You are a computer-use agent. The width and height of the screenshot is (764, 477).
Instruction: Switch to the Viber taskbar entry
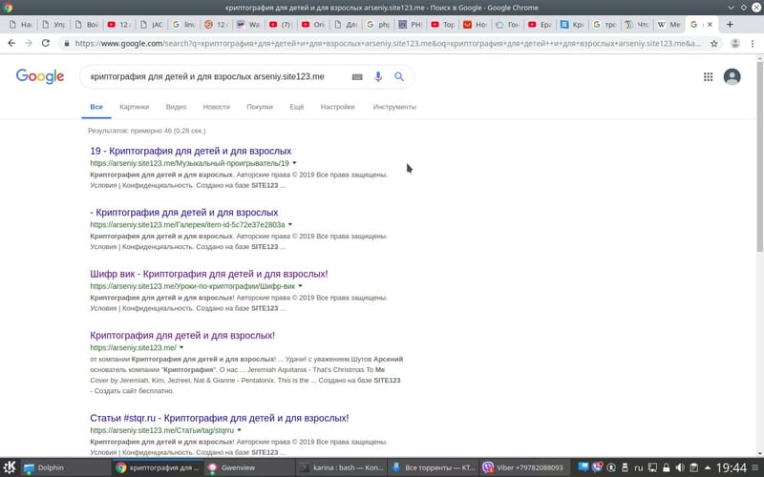(x=524, y=467)
